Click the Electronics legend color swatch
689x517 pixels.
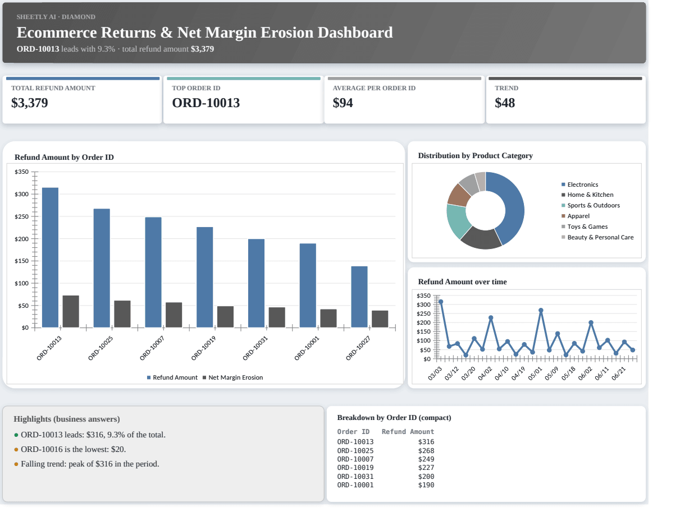563,184
